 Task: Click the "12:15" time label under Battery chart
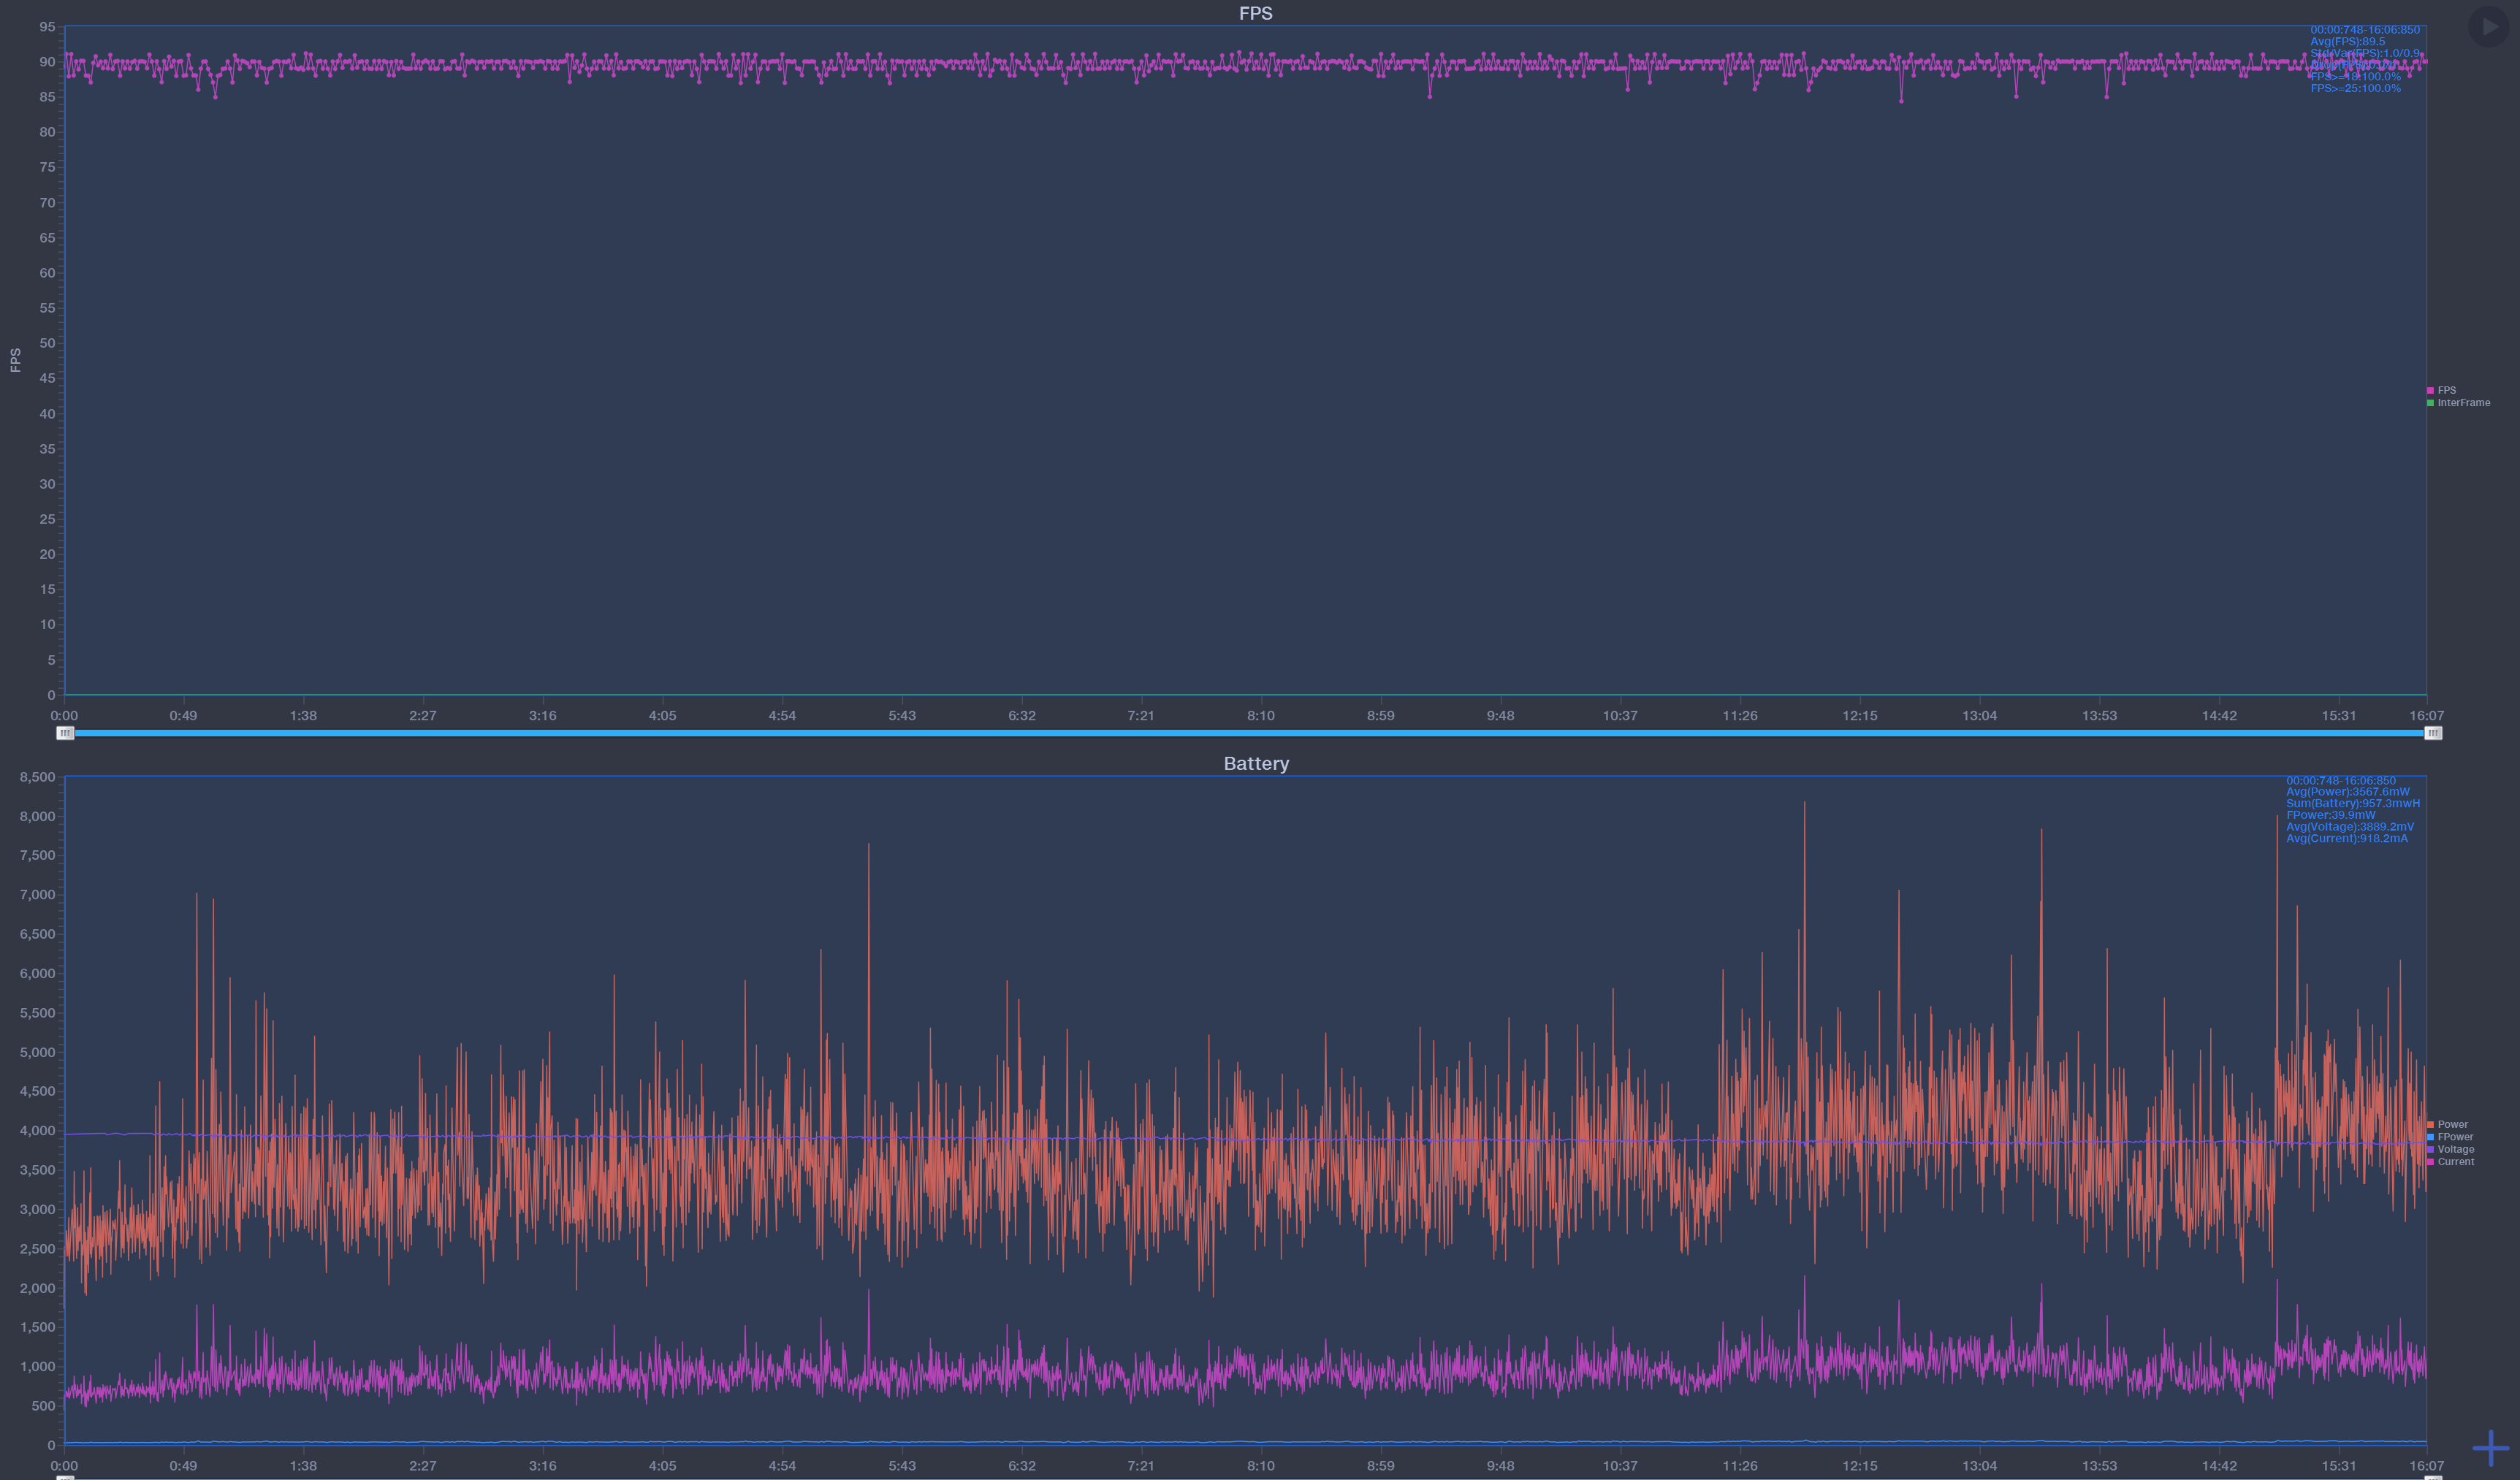[x=1859, y=1466]
